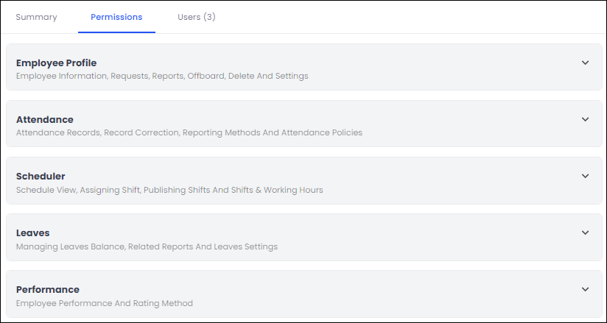Image resolution: width=607 pixels, height=323 pixels.
Task: Select the Permissions tab
Action: (x=116, y=17)
